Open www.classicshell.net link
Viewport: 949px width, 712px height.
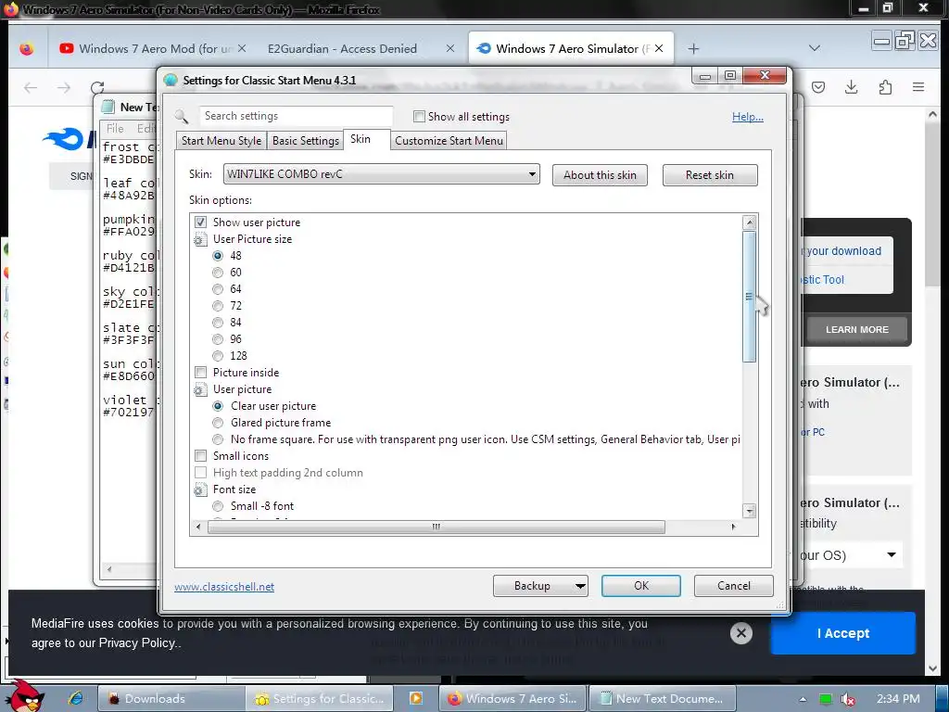pyautogui.click(x=224, y=587)
